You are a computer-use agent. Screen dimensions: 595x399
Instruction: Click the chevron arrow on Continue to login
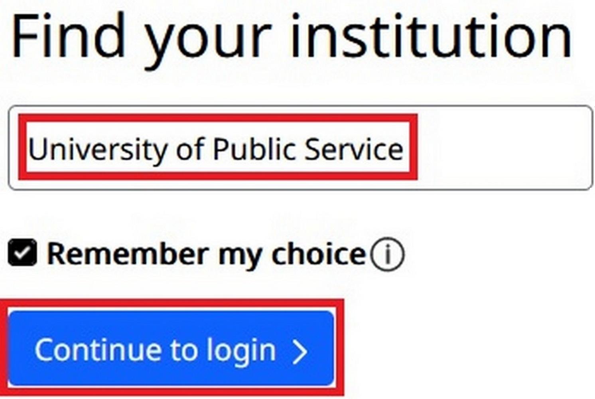[x=300, y=352]
